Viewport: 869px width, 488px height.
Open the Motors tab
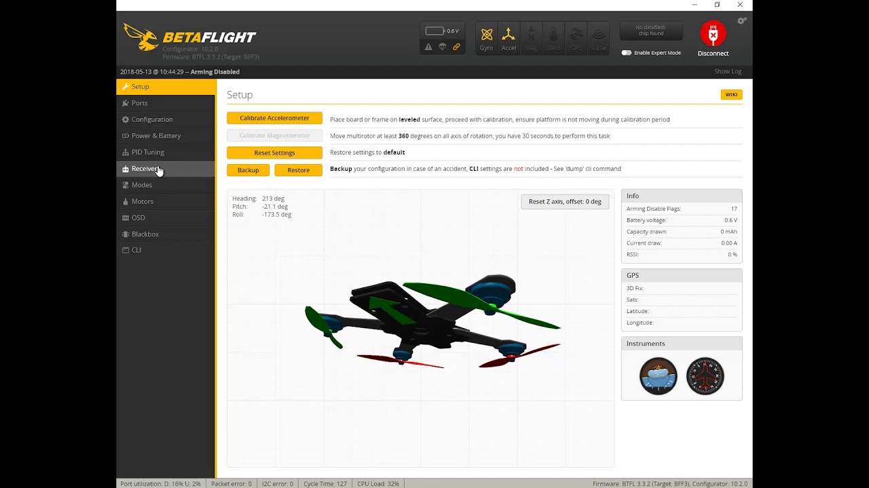coord(166,201)
